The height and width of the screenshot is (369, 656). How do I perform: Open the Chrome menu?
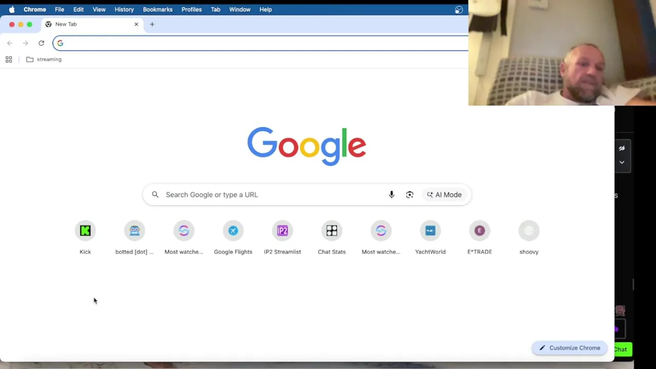35,9
